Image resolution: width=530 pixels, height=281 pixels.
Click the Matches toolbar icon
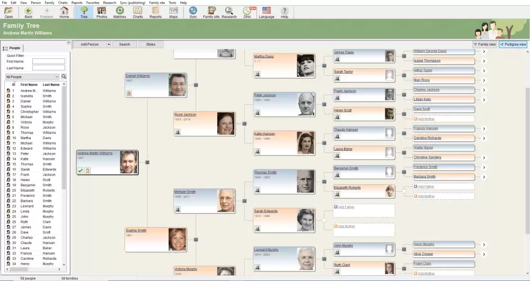tap(120, 12)
